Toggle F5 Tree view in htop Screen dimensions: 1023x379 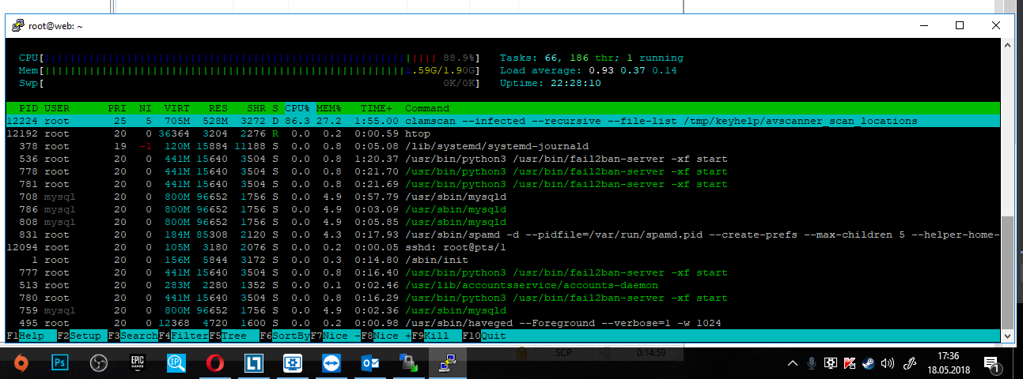pos(233,336)
